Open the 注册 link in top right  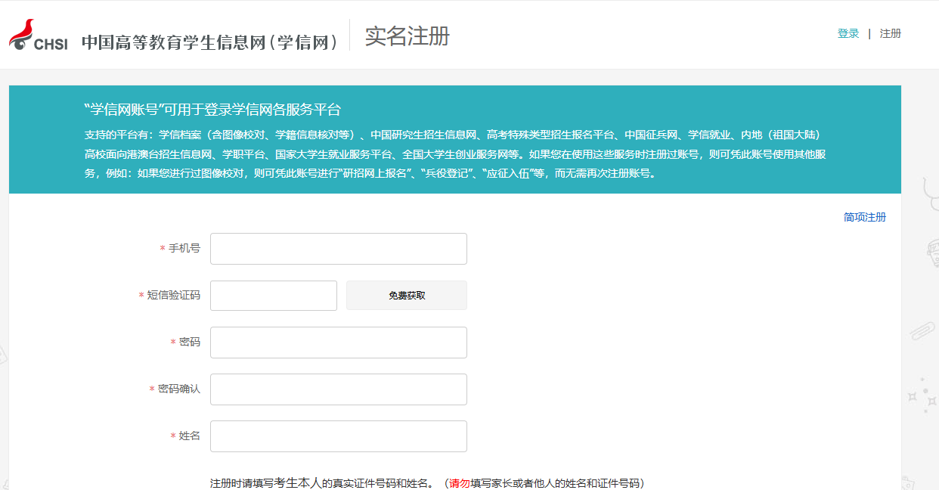coord(890,33)
